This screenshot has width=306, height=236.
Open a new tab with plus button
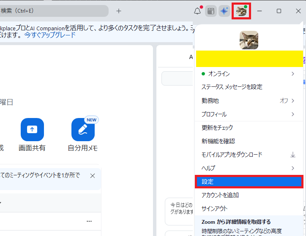(119, 11)
